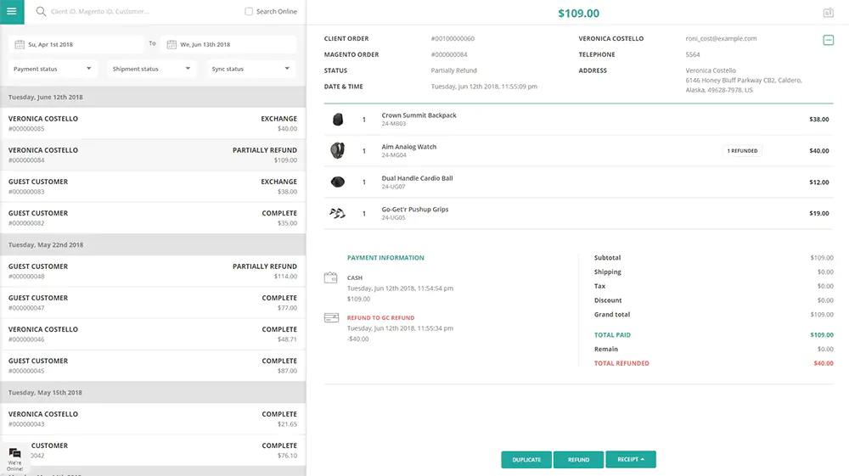
Task: Click the top-right order note icon
Action: pyautogui.click(x=828, y=13)
